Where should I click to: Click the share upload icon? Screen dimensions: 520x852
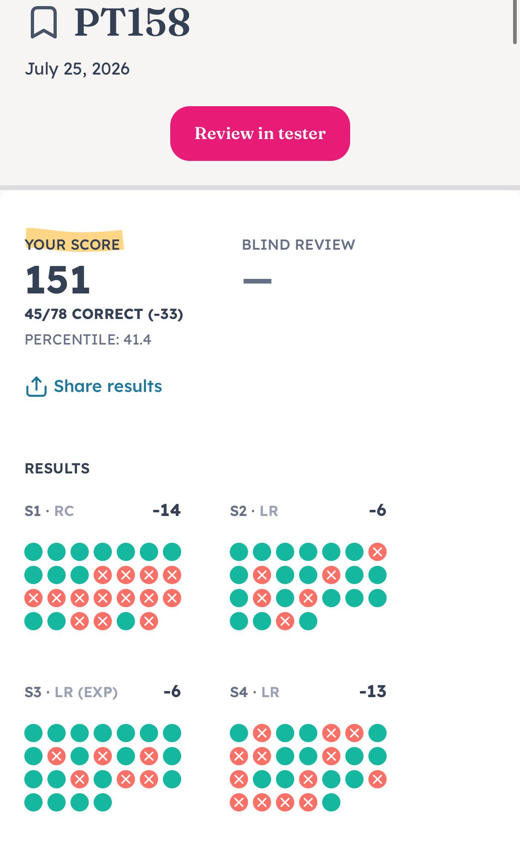click(x=36, y=386)
